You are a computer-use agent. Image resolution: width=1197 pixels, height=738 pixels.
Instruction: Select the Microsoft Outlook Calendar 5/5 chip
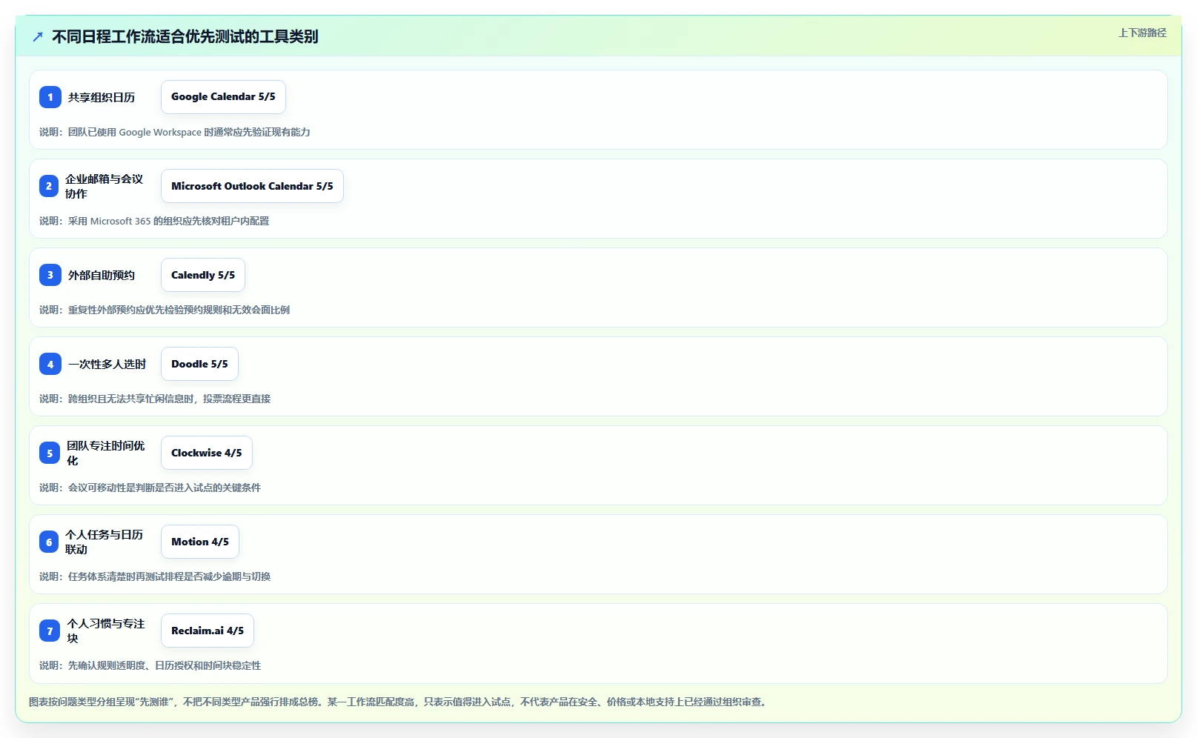(x=252, y=186)
